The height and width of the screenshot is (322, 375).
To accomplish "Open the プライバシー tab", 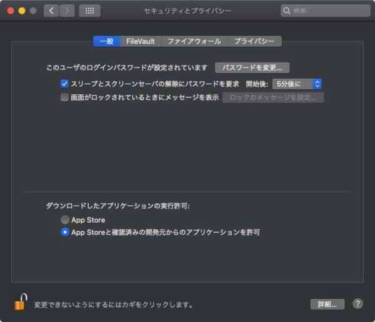I will pos(254,41).
